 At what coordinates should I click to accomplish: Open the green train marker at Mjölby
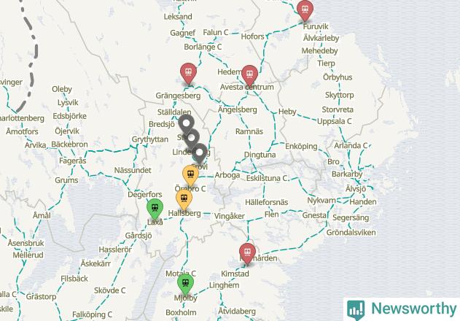tap(185, 284)
